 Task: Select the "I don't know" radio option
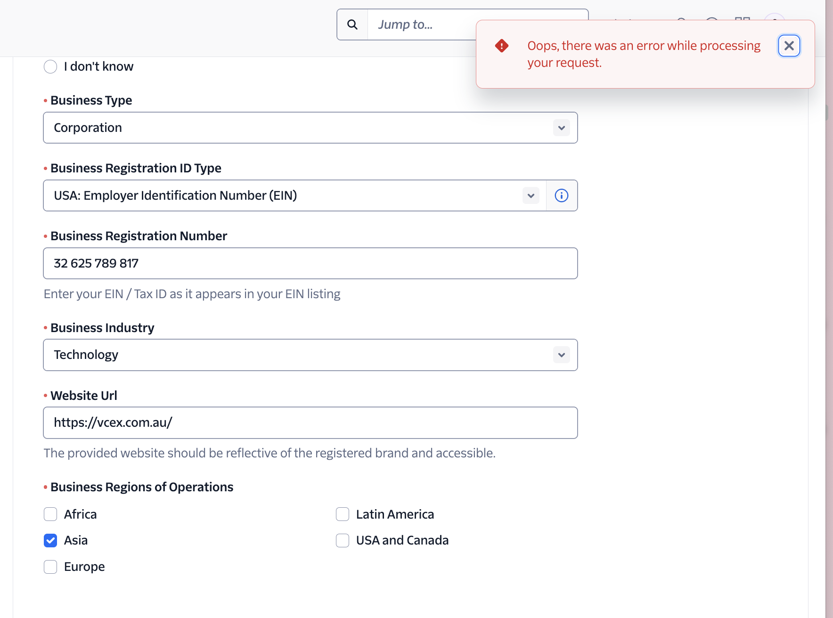(50, 66)
